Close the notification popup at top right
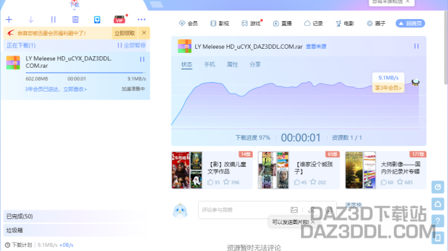This screenshot has height=251, width=448. 408,2
